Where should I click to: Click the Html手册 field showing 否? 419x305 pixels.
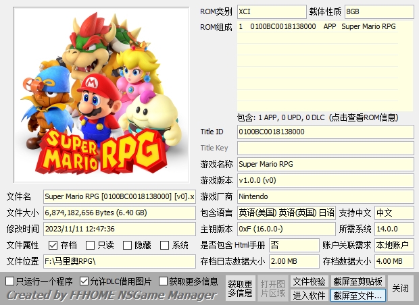pyautogui.click(x=294, y=245)
